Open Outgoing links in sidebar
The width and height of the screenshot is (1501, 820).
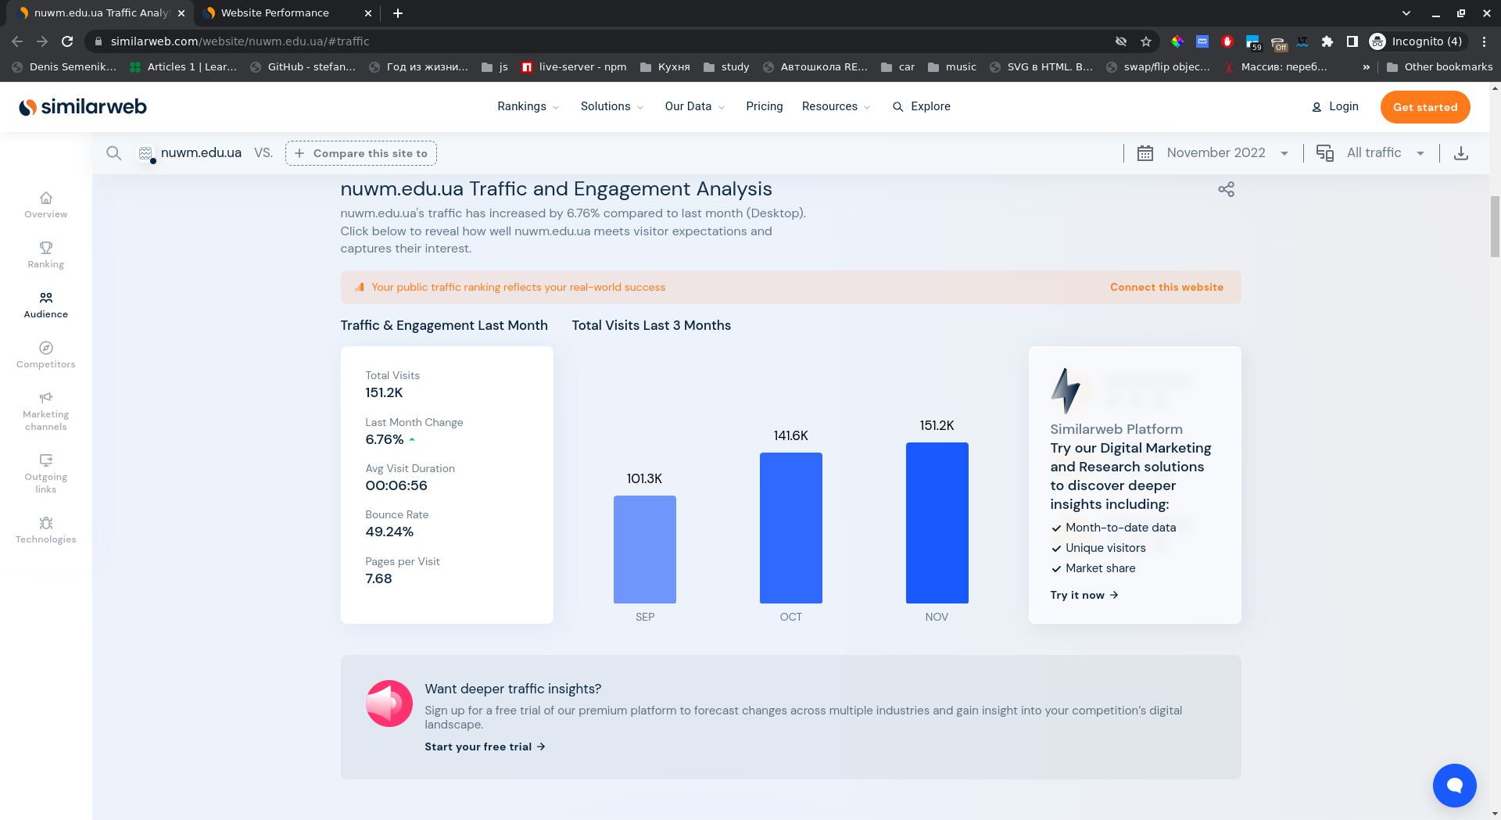pos(45,474)
